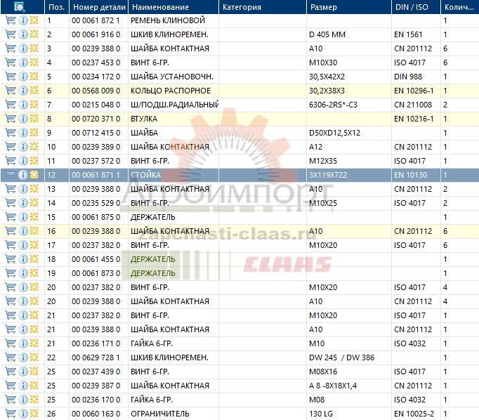Screen dimensions: 479x420
Task: Open info for ГАЙКА 6-ГР. M10 row
Action: (x=23, y=343)
